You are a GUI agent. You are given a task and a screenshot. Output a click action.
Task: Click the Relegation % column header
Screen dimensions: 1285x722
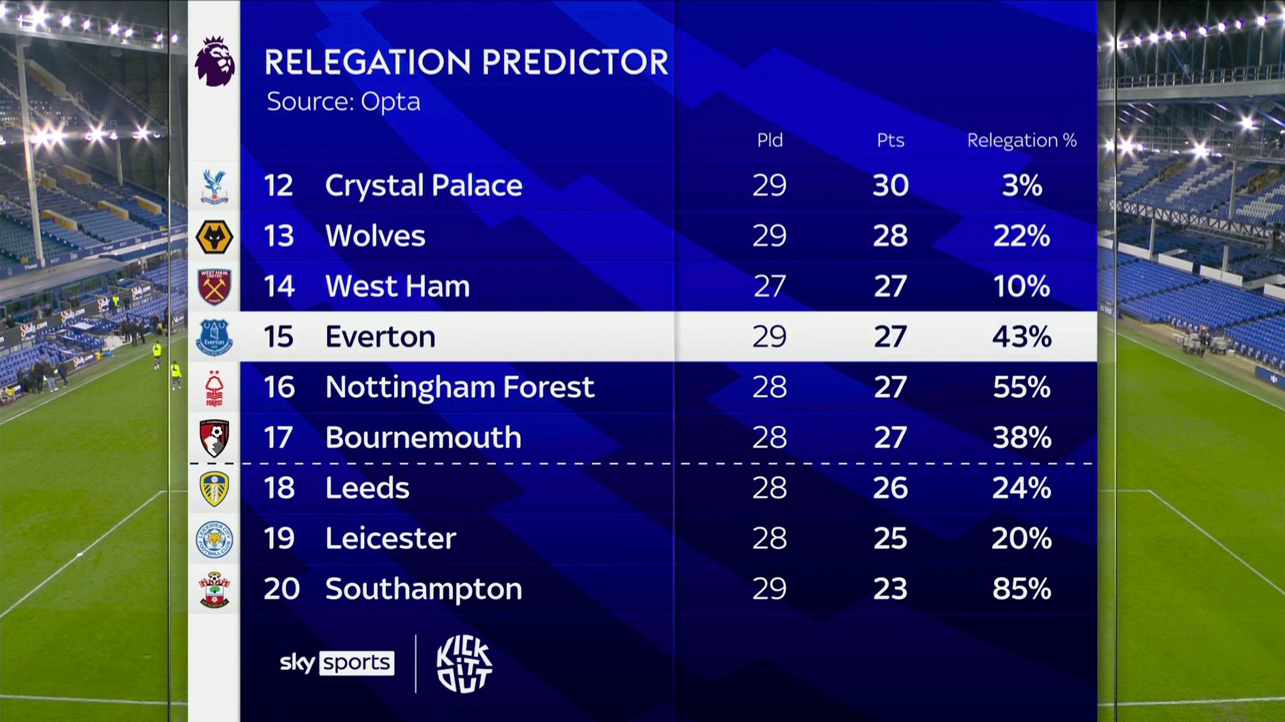(x=1021, y=140)
